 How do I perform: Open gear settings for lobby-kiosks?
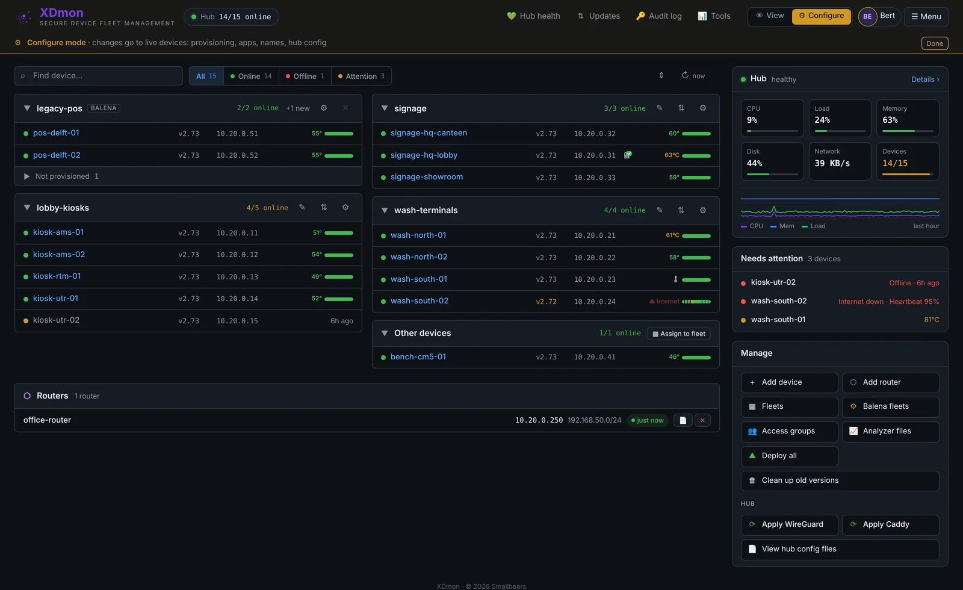click(x=345, y=208)
